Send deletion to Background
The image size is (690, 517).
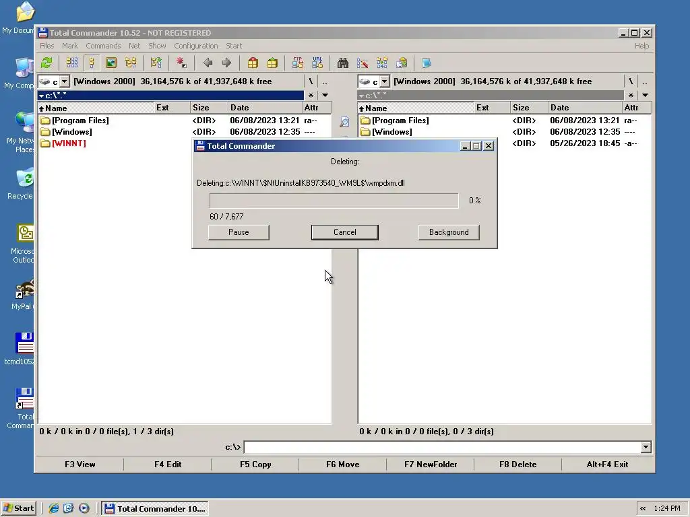click(449, 232)
